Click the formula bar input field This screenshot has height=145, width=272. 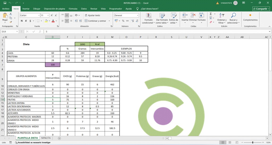[x=157, y=32]
